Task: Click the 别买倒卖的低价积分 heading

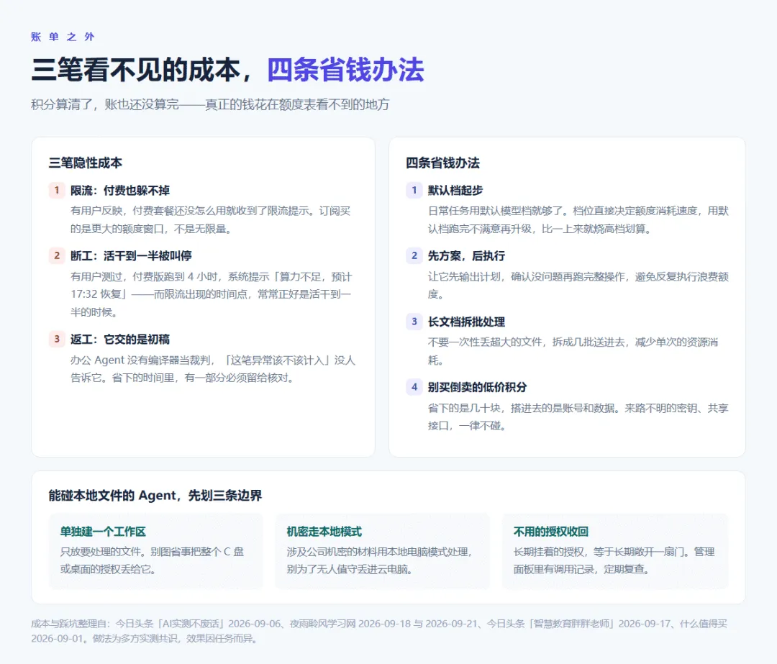Action: coord(477,387)
